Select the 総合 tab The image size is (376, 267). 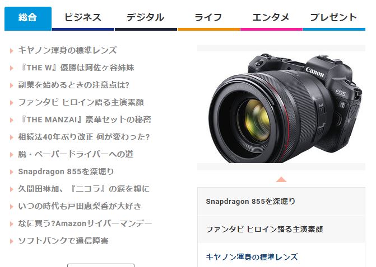coord(28,18)
